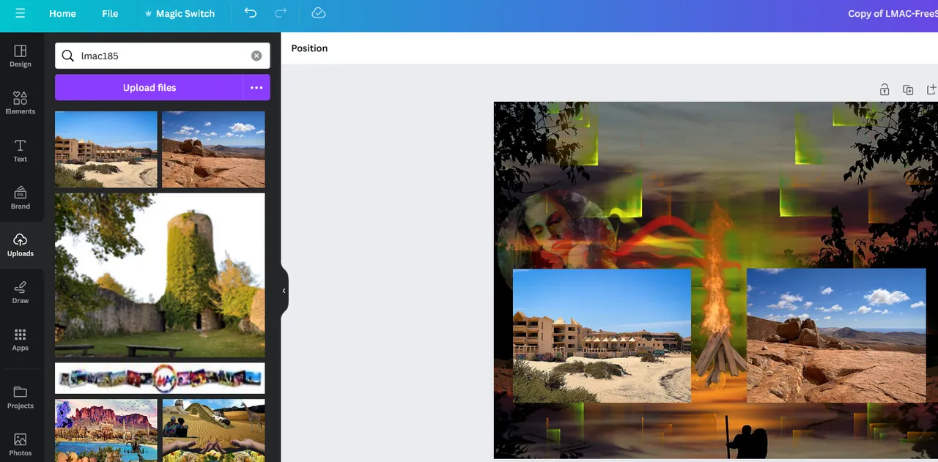Select the sand dunes collage thumbnail
Image resolution: width=938 pixels, height=462 pixels.
213,431
